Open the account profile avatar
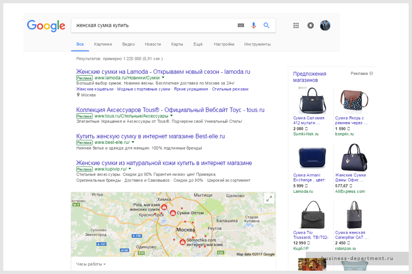412x274 pixels. coord(325,26)
